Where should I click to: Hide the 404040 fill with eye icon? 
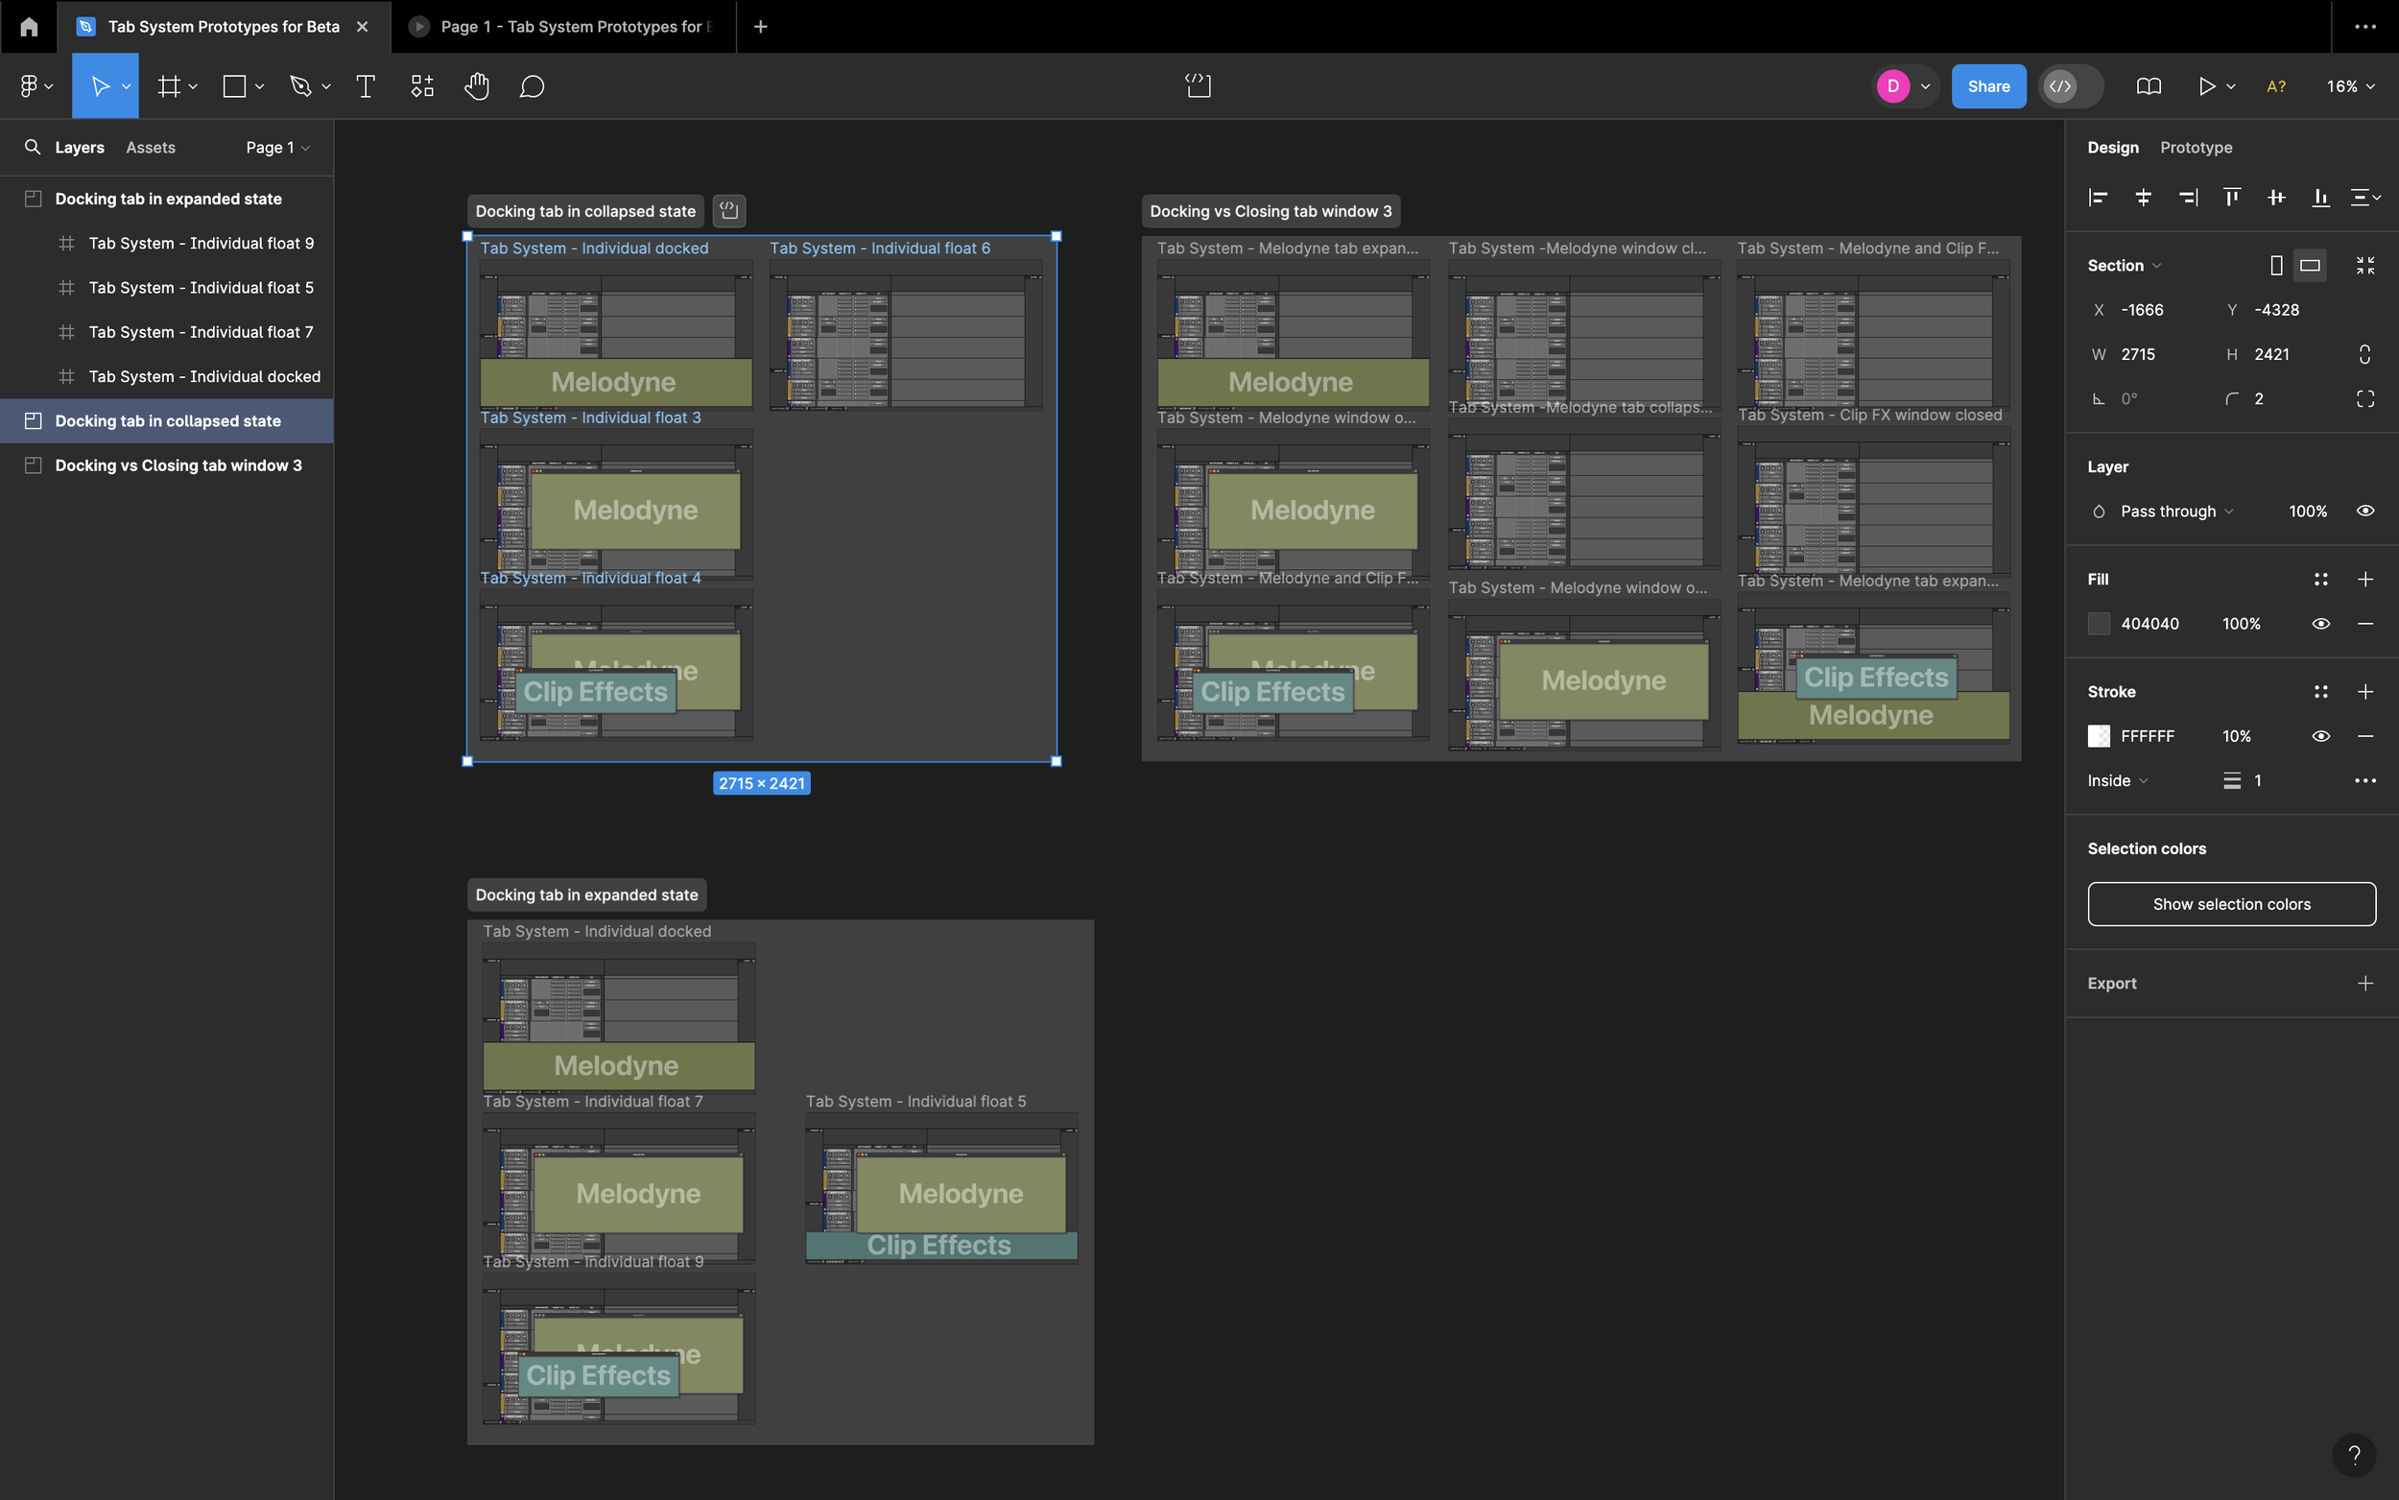coord(2320,623)
